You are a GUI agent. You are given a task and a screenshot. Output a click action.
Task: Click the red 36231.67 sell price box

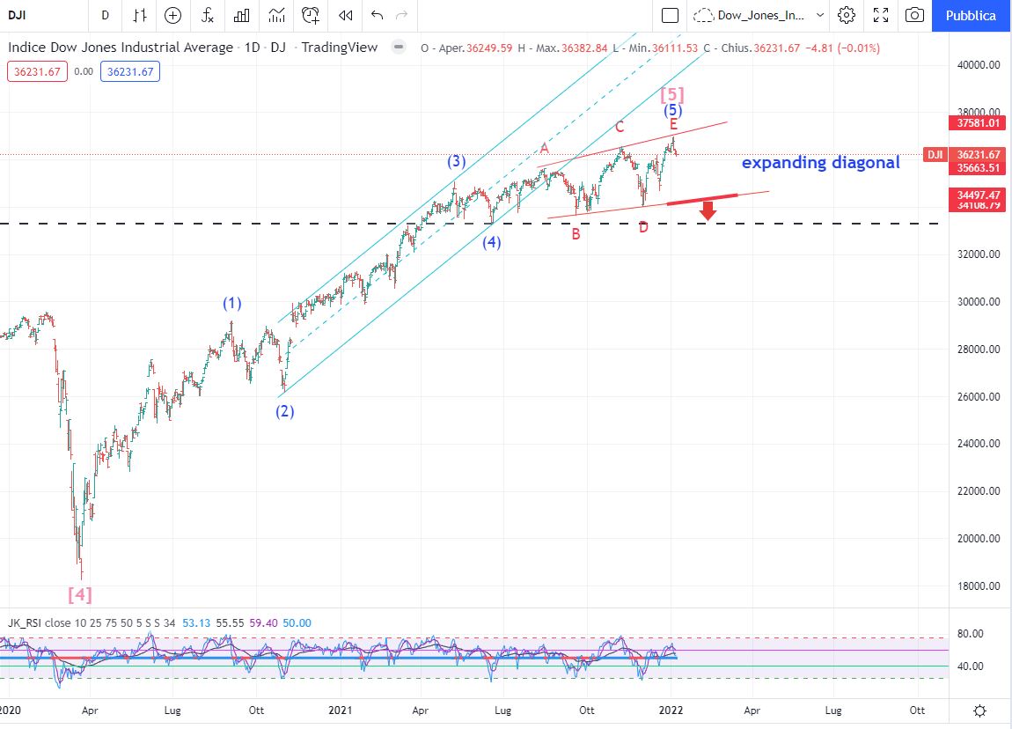[37, 71]
